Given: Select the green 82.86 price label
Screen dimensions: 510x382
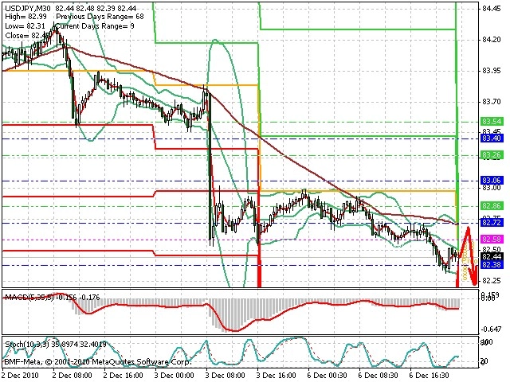Looking at the screenshot, I should tap(492, 205).
